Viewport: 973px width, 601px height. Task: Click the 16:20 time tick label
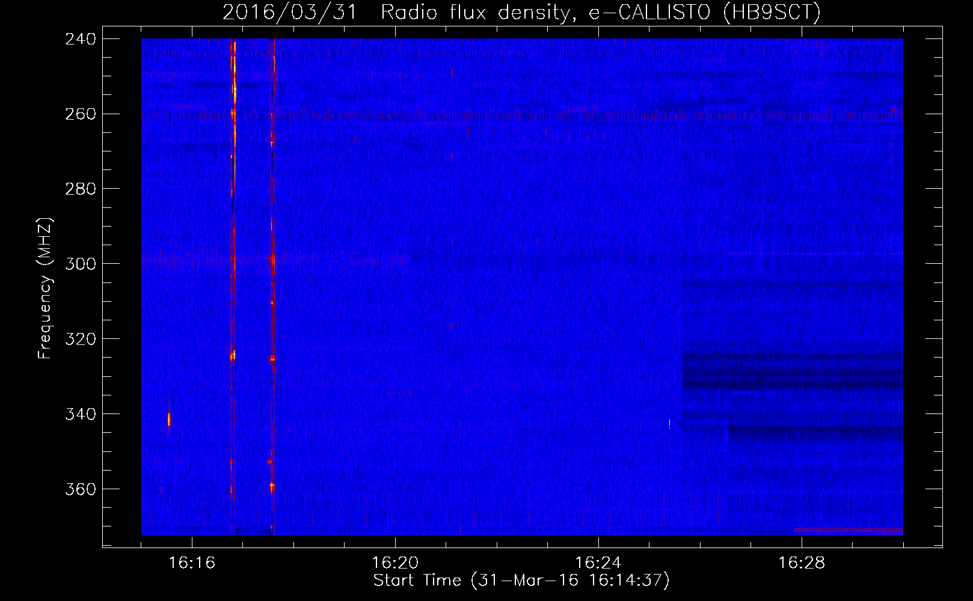click(x=395, y=563)
